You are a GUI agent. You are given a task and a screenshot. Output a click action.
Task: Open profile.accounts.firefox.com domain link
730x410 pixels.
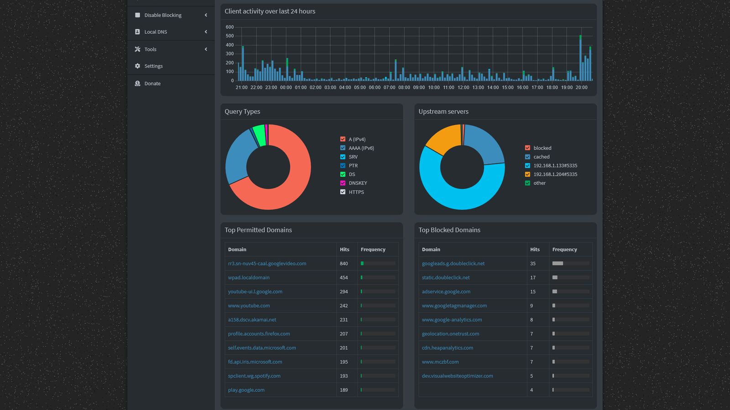259,334
